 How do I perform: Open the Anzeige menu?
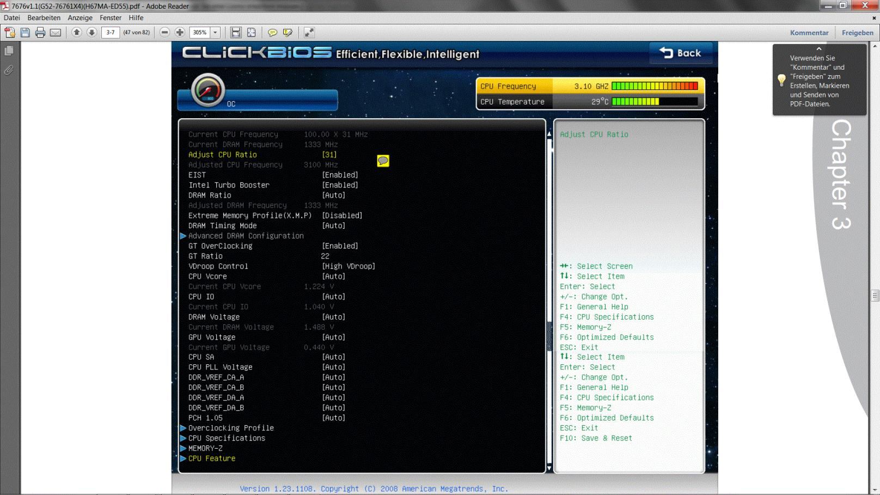(x=80, y=18)
